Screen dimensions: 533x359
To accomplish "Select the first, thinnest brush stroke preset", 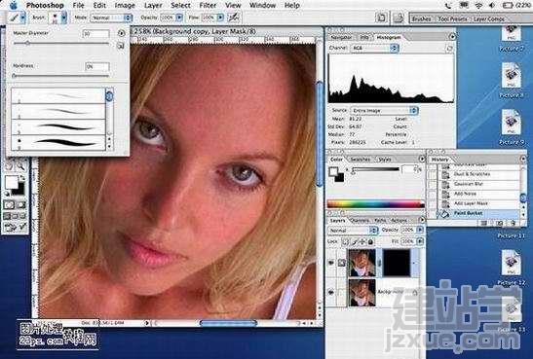I will pos(58,95).
